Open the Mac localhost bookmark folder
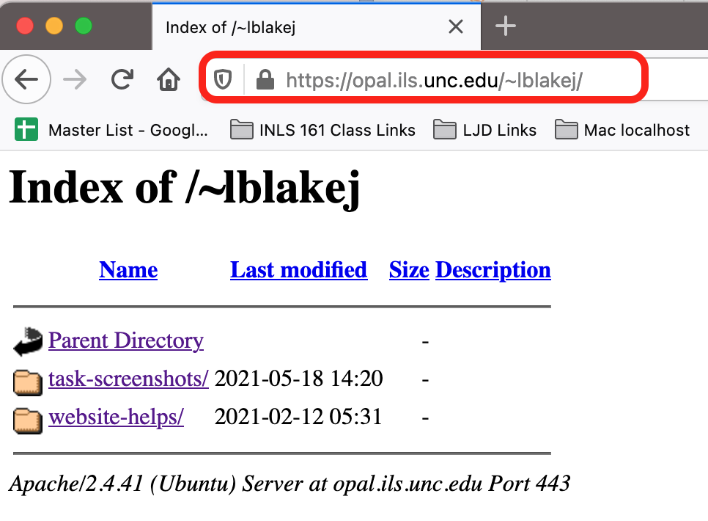 point(622,131)
